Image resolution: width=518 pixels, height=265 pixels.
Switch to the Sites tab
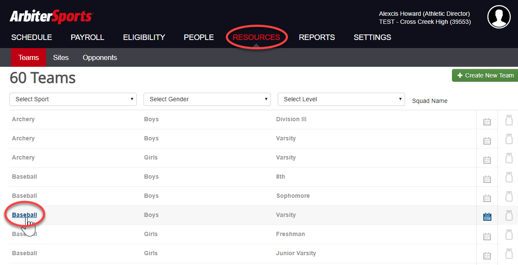(x=61, y=57)
